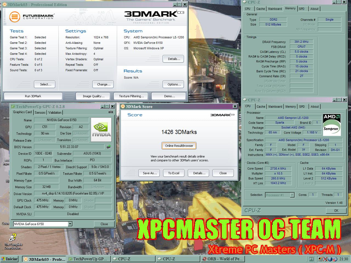
Task: Click OK in the lower CPU-Z window
Action: 336,211
